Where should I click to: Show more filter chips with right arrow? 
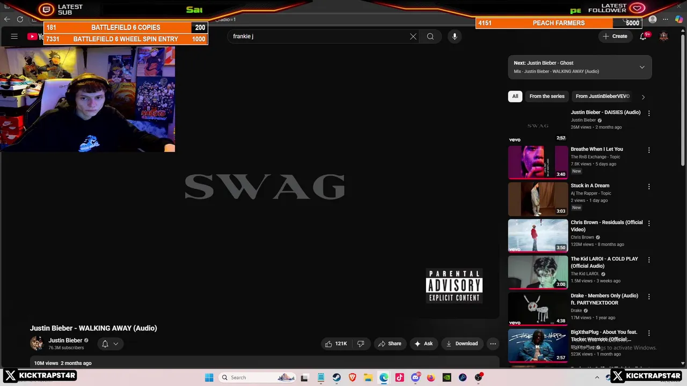[643, 97]
